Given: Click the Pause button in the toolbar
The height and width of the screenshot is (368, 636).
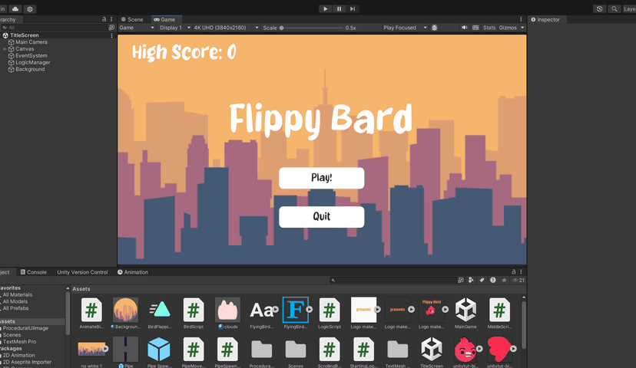Looking at the screenshot, I should (339, 8).
